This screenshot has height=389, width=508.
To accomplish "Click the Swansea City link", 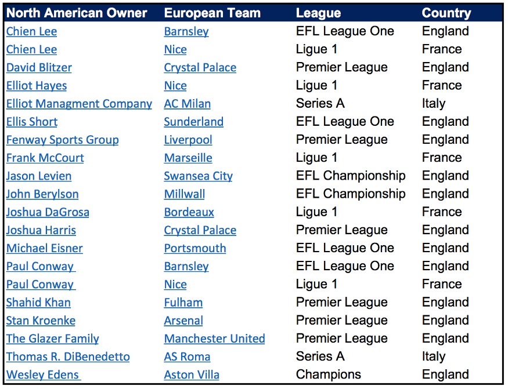I will 198,176.
